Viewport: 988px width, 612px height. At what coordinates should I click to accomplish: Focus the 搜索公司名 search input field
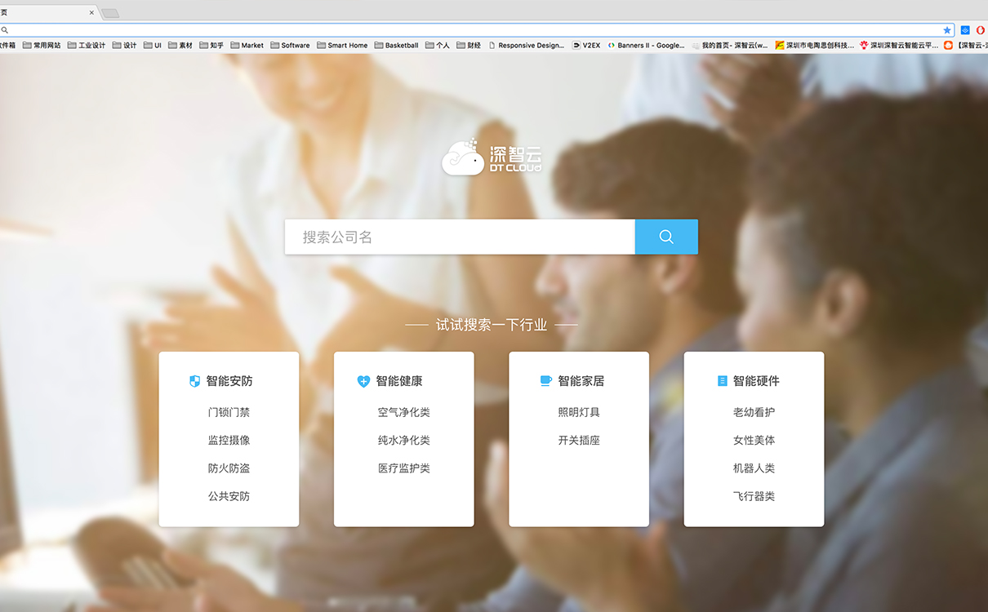pos(460,237)
